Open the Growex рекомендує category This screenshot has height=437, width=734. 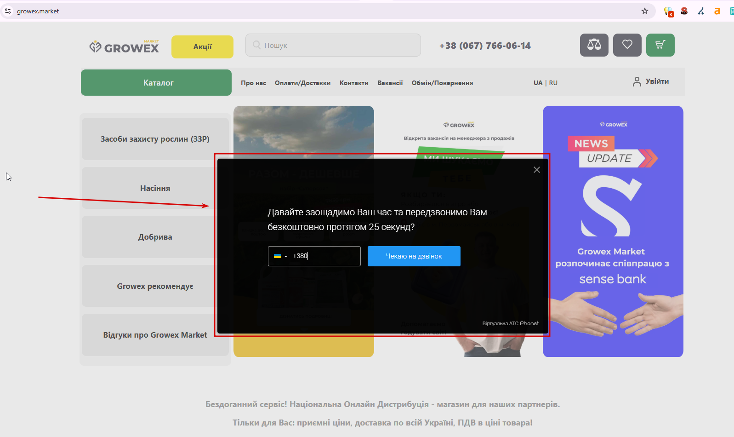pyautogui.click(x=155, y=286)
